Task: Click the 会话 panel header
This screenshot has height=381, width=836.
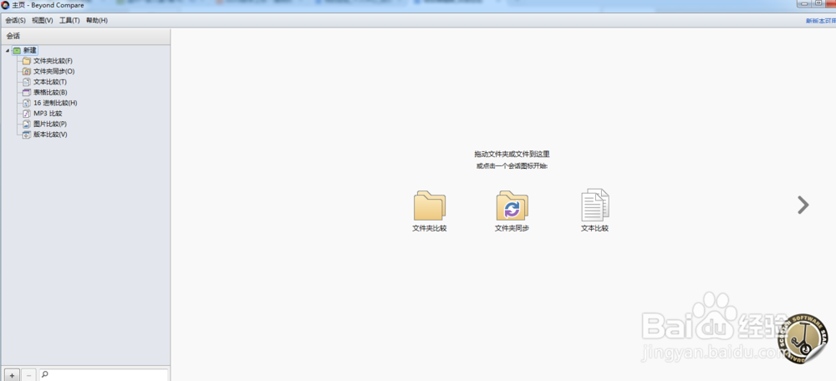Action: (x=85, y=36)
